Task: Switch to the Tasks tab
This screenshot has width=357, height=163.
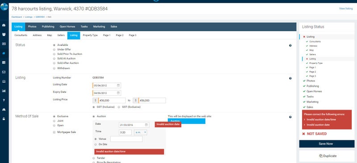Action: click(84, 27)
